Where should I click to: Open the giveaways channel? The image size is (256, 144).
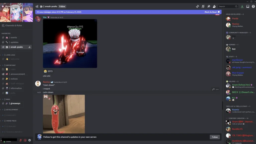[16, 103]
